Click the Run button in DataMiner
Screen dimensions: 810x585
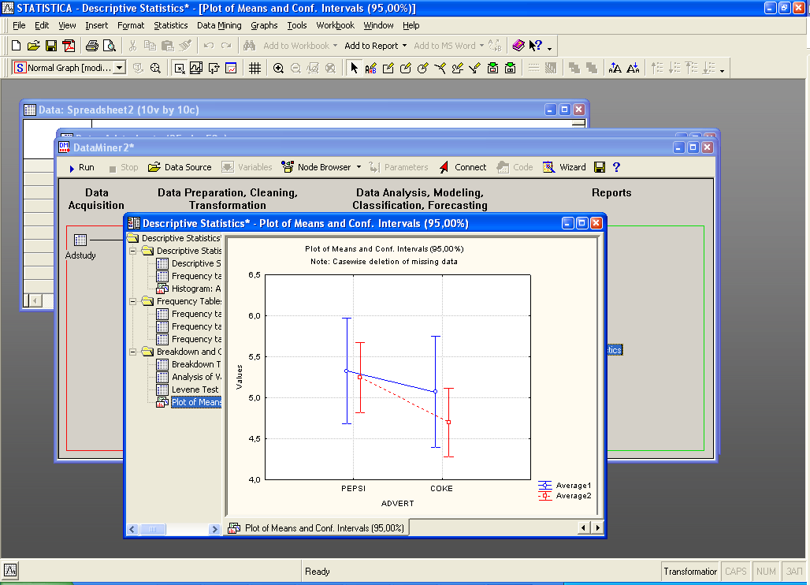(80, 167)
